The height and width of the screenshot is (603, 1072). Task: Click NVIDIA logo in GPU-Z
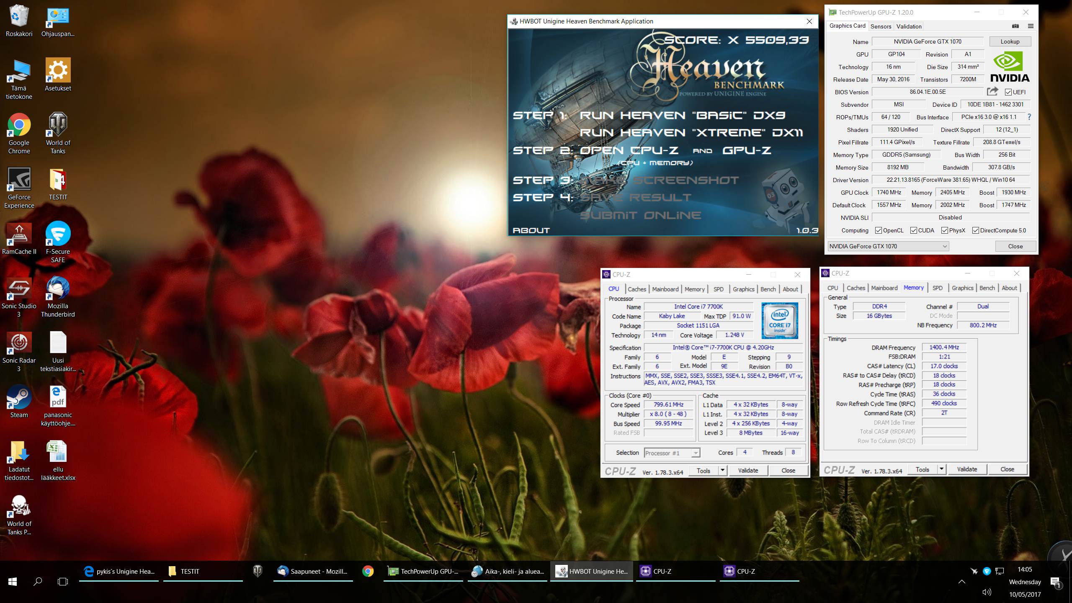(x=1010, y=66)
